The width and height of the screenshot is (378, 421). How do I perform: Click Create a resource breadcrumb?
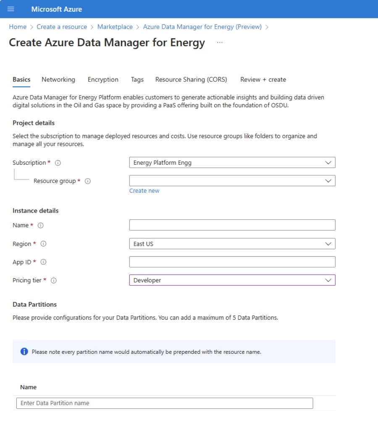[62, 27]
